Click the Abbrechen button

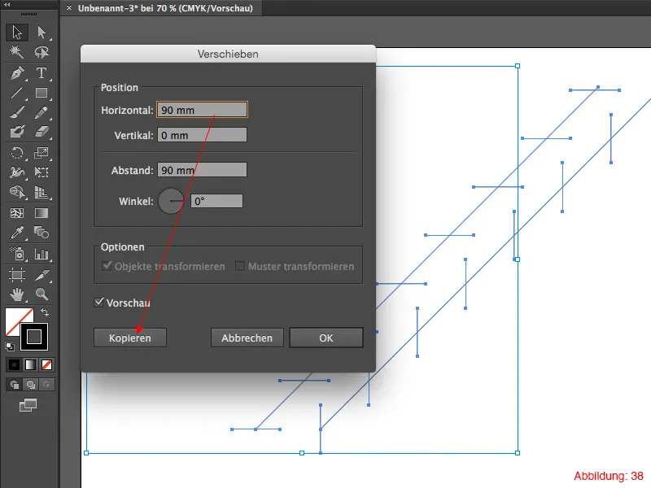point(247,338)
